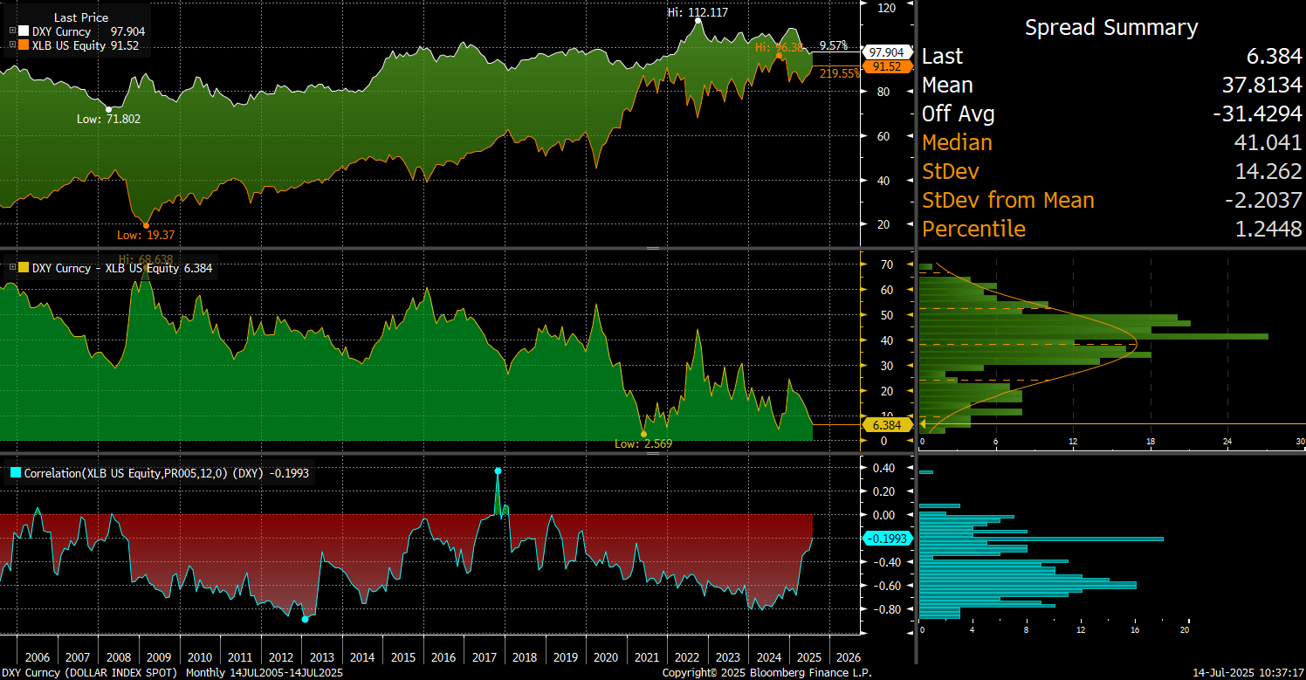Click the 2006 year label on time axis
This screenshot has height=680, width=1306.
tap(38, 657)
